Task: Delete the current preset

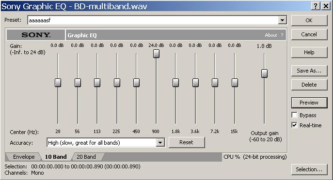Action: point(309,85)
